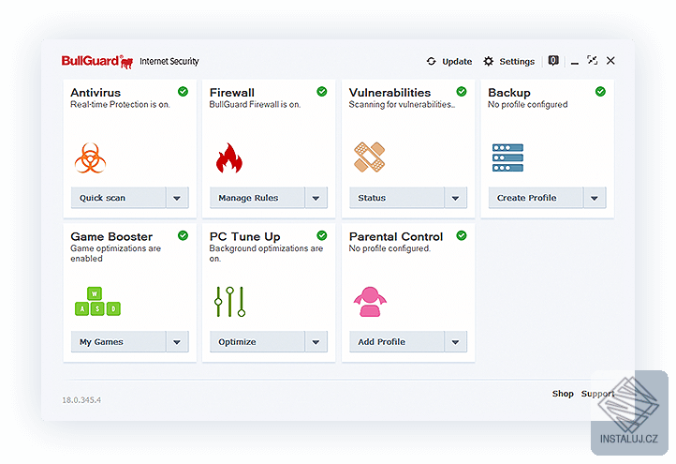This screenshot has height=464, width=676.
Task: Open the Settings label in header
Action: click(x=517, y=61)
